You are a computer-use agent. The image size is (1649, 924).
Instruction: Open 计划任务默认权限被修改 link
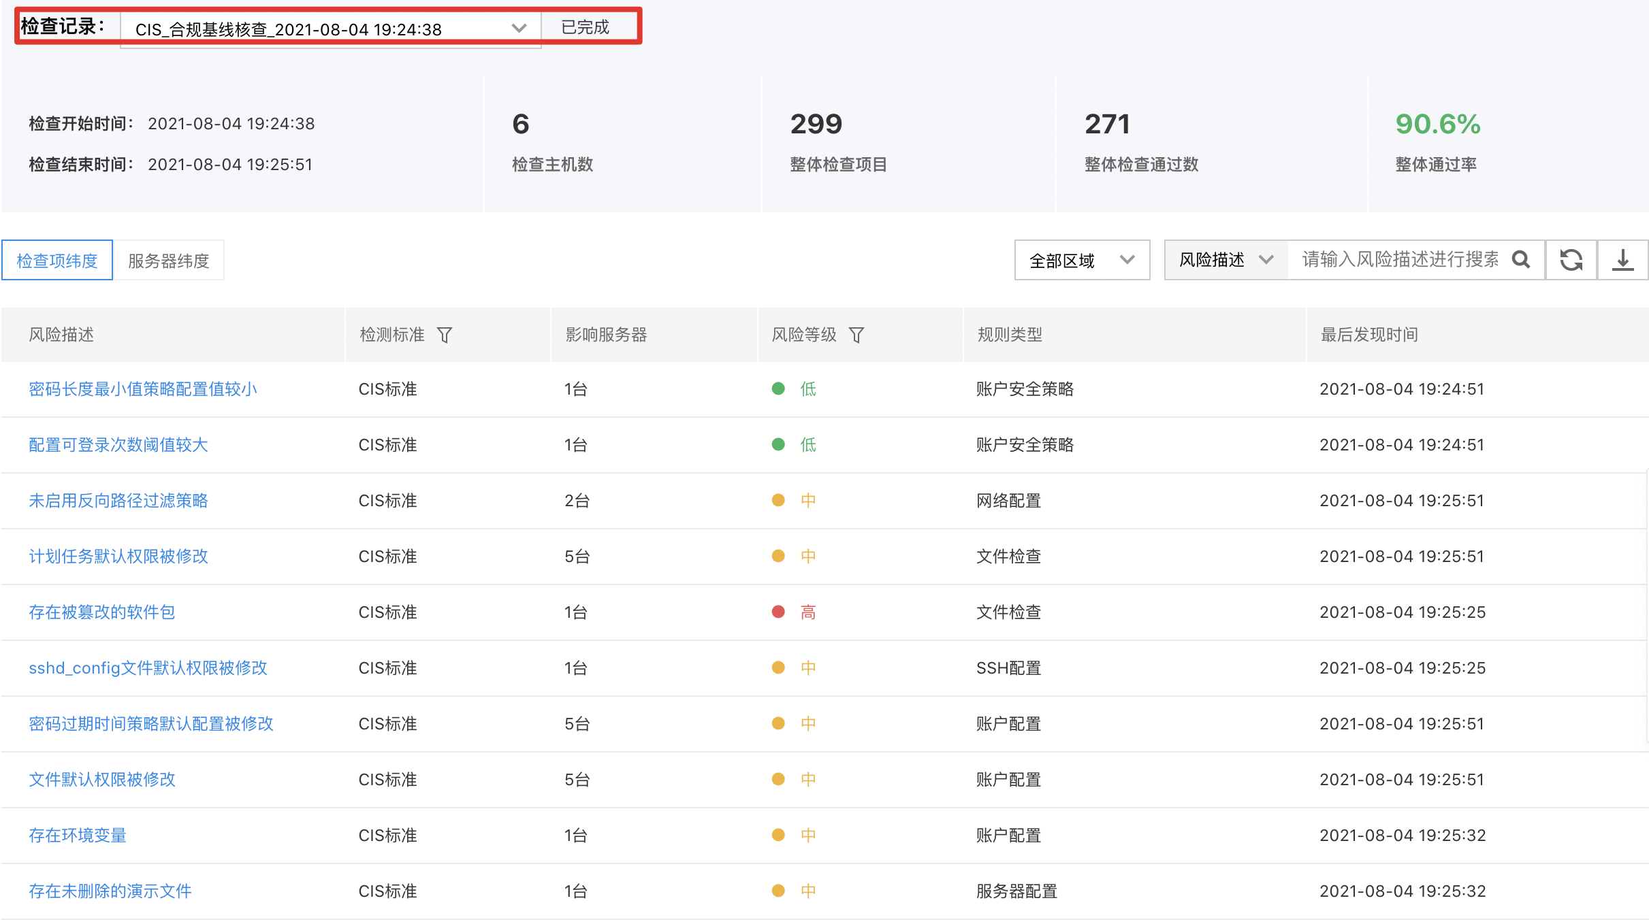(118, 557)
